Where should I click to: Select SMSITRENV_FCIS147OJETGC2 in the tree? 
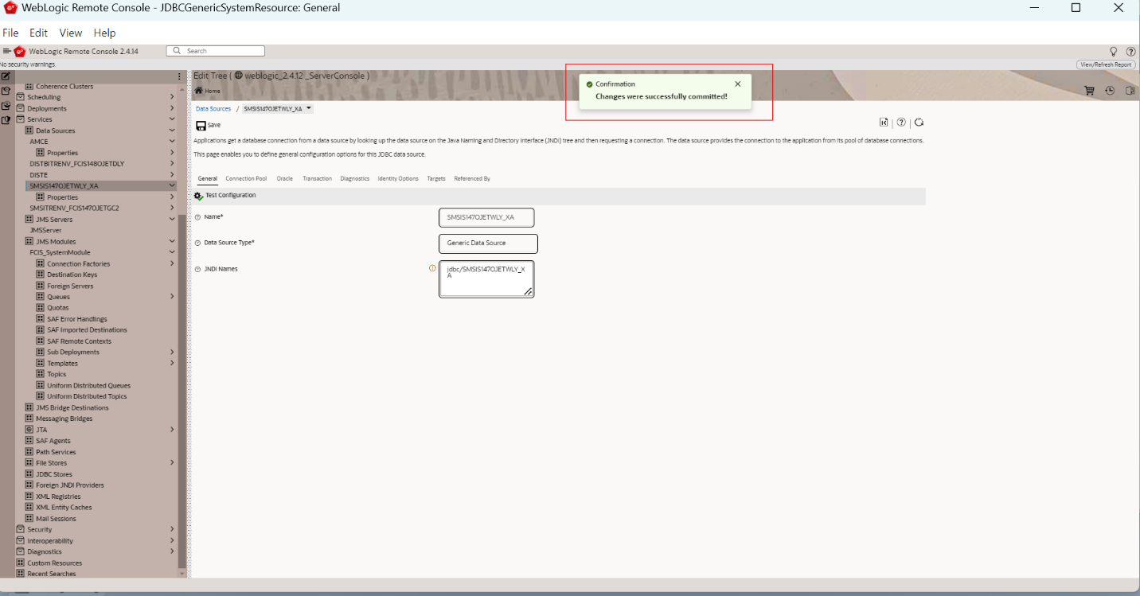(x=74, y=208)
